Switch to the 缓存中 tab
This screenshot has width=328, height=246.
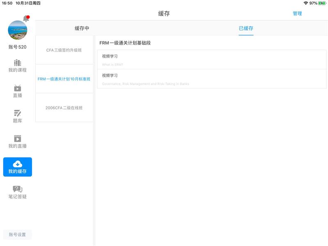pyautogui.click(x=82, y=28)
